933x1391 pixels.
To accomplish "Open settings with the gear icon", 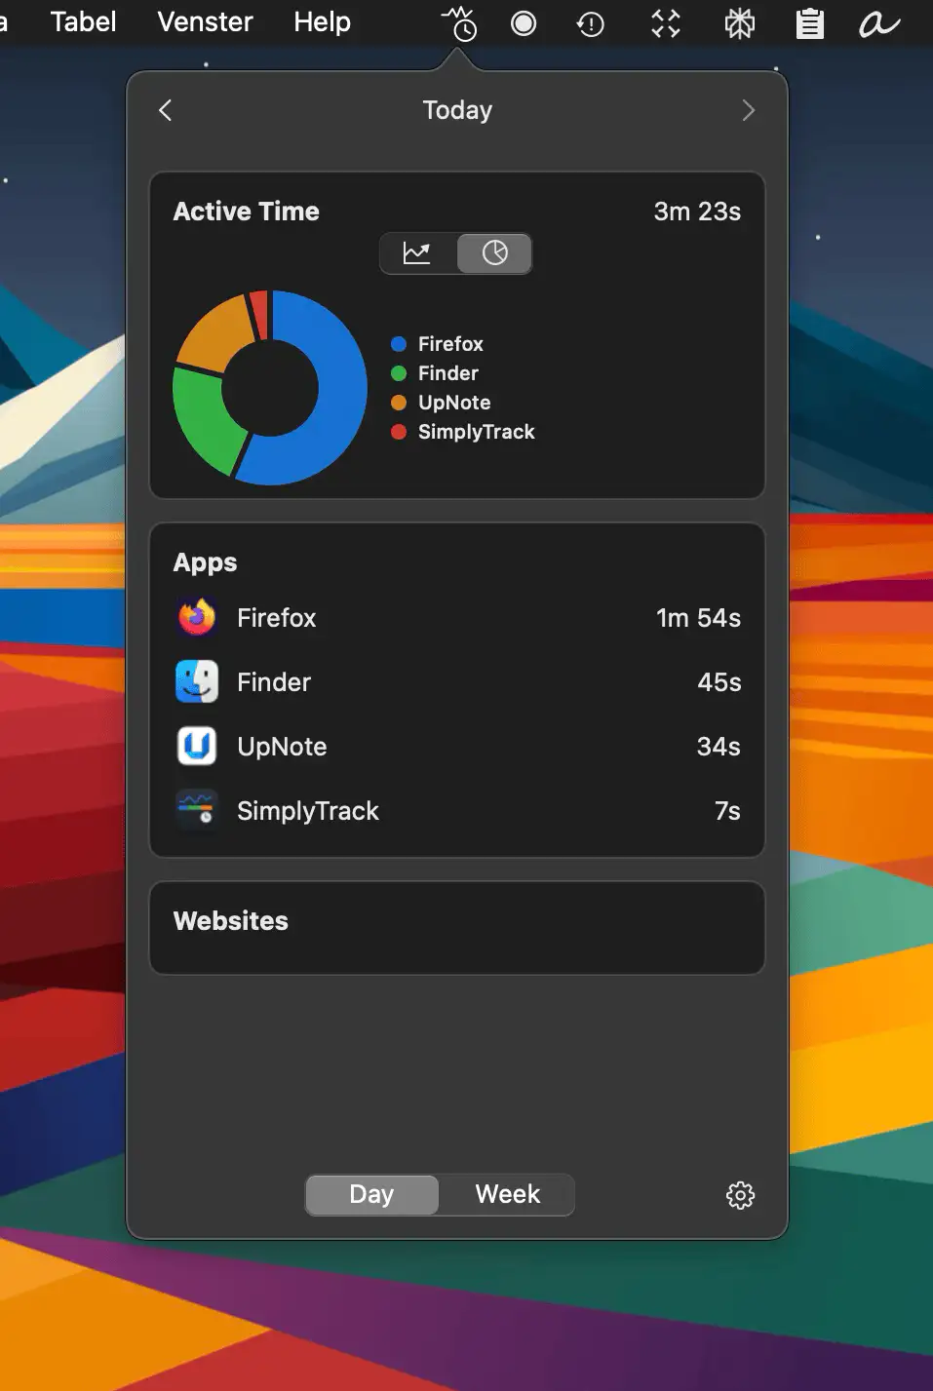I will click(x=741, y=1195).
